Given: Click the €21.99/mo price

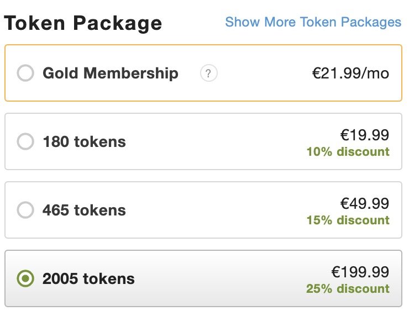Looking at the screenshot, I should point(350,73).
